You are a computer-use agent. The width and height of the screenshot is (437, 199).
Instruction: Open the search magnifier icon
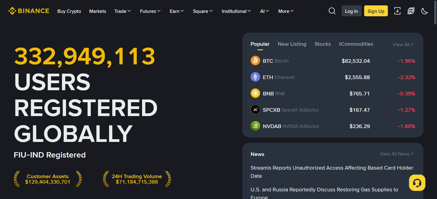332,11
